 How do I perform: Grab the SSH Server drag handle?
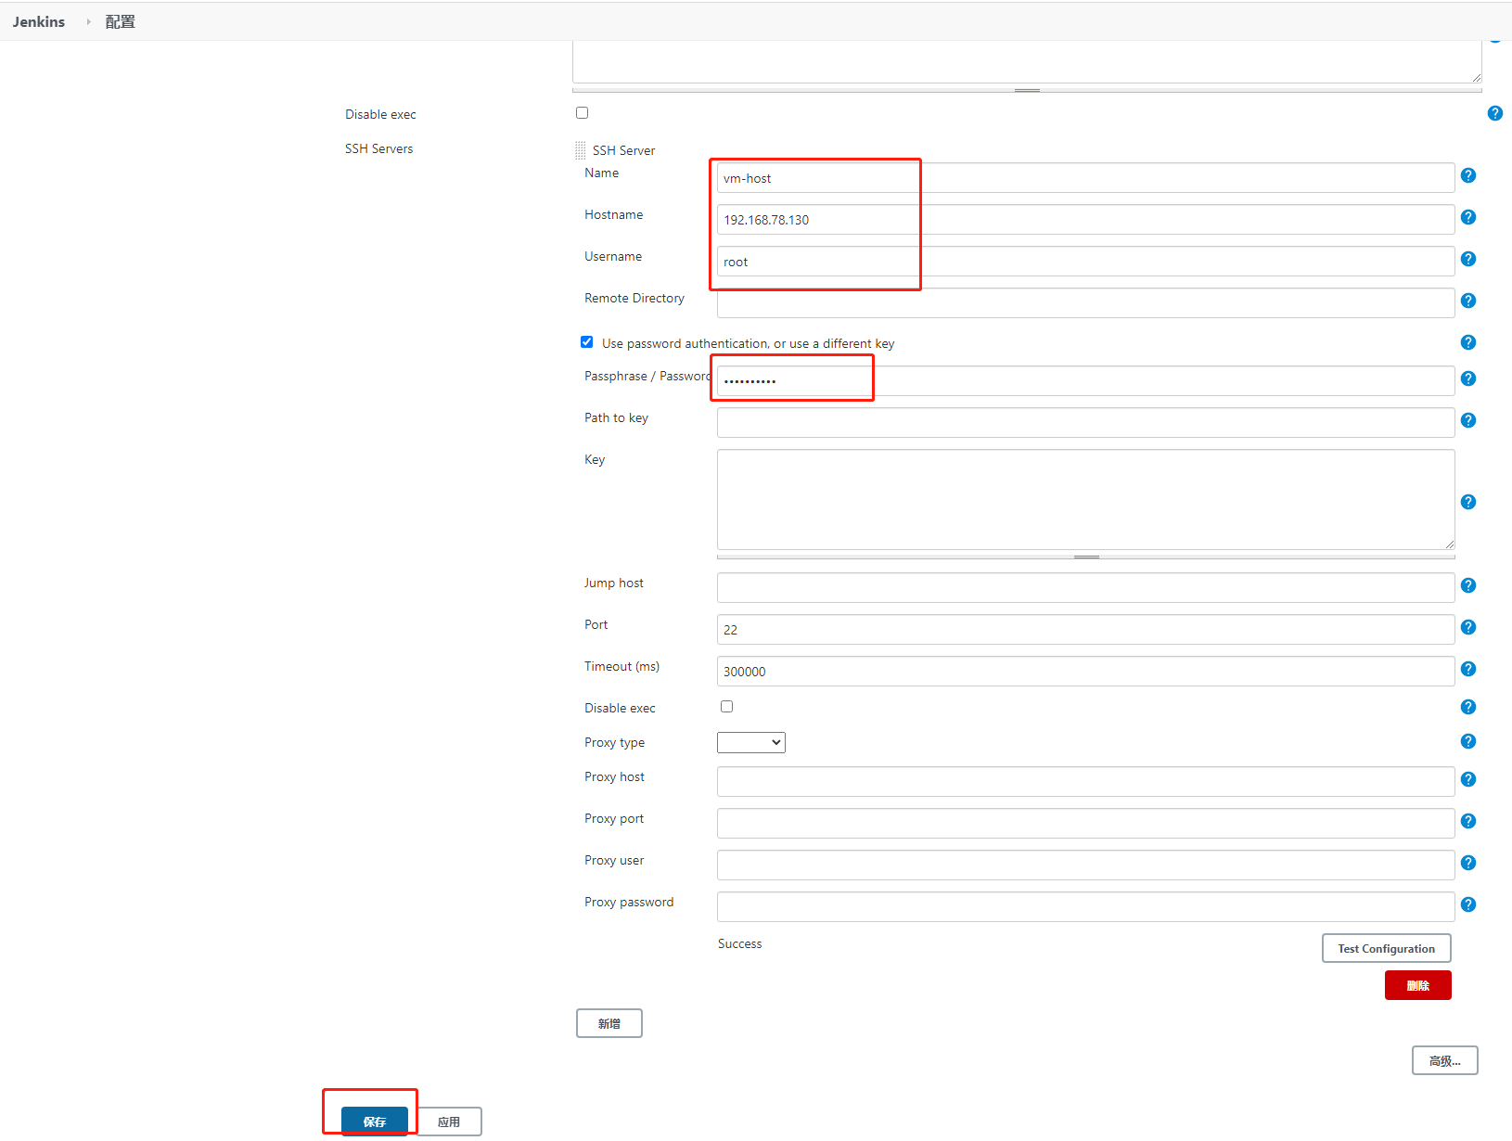(580, 150)
